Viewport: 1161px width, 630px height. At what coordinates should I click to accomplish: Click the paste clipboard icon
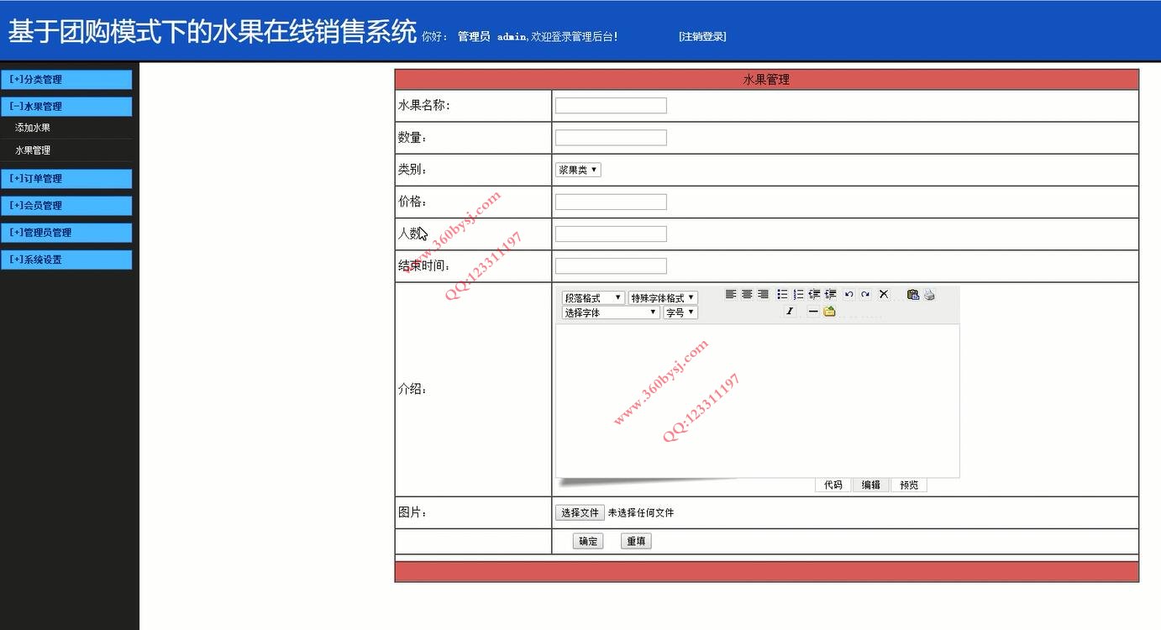913,294
